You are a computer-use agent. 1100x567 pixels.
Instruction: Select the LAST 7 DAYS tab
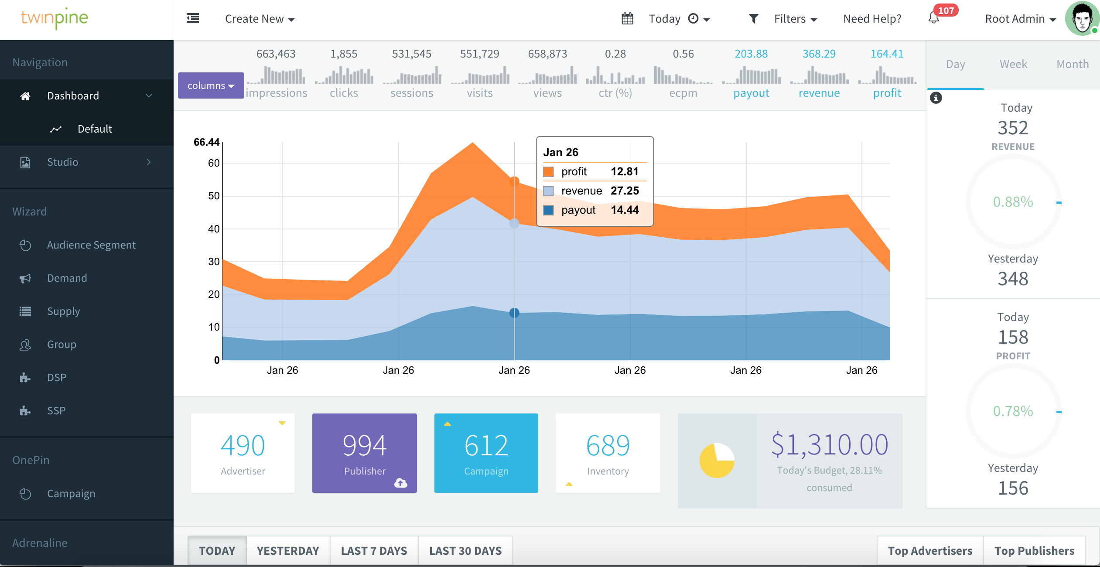click(374, 550)
